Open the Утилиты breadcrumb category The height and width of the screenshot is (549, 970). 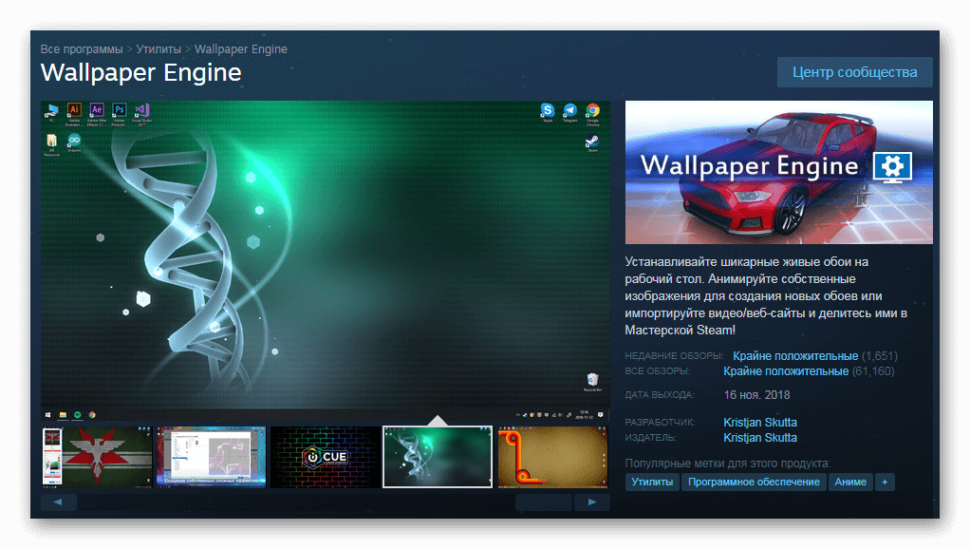159,48
